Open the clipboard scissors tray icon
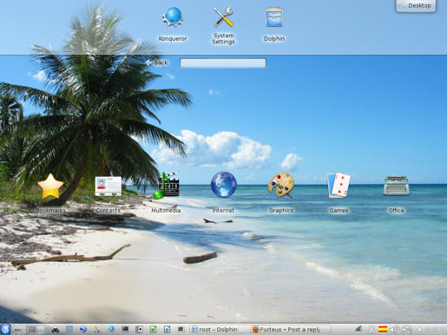This screenshot has width=447, height=335. click(371, 330)
